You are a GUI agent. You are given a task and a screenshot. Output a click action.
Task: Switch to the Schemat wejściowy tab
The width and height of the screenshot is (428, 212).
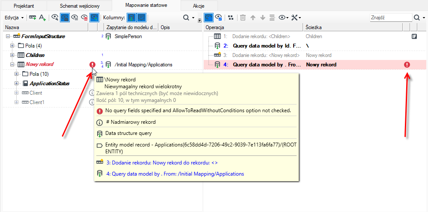pyautogui.click(x=80, y=6)
